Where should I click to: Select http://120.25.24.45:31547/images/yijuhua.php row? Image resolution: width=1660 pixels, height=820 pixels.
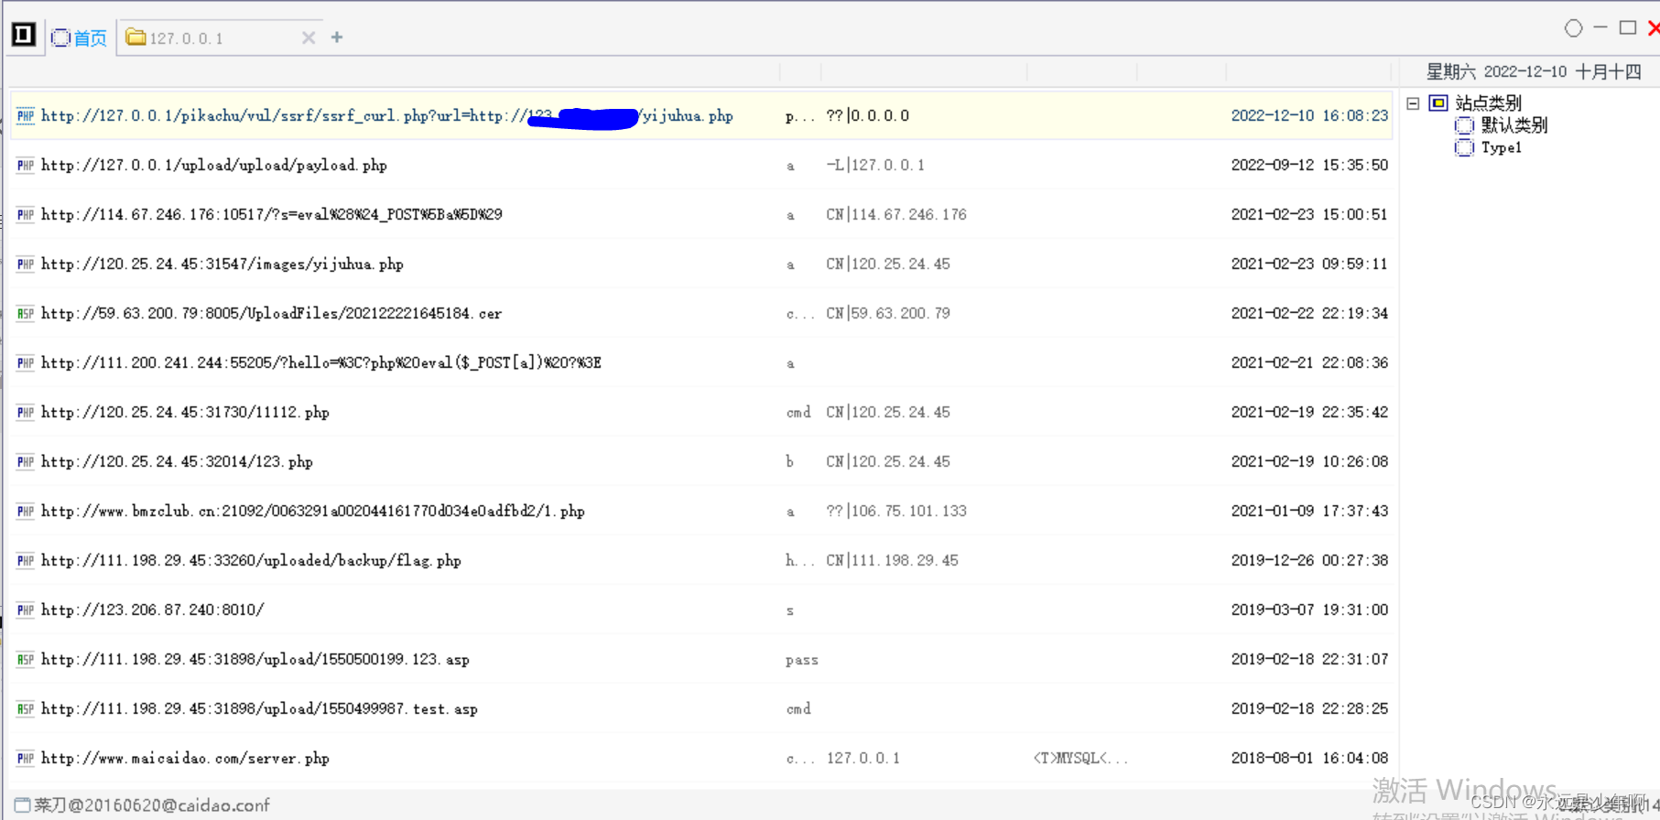click(701, 264)
